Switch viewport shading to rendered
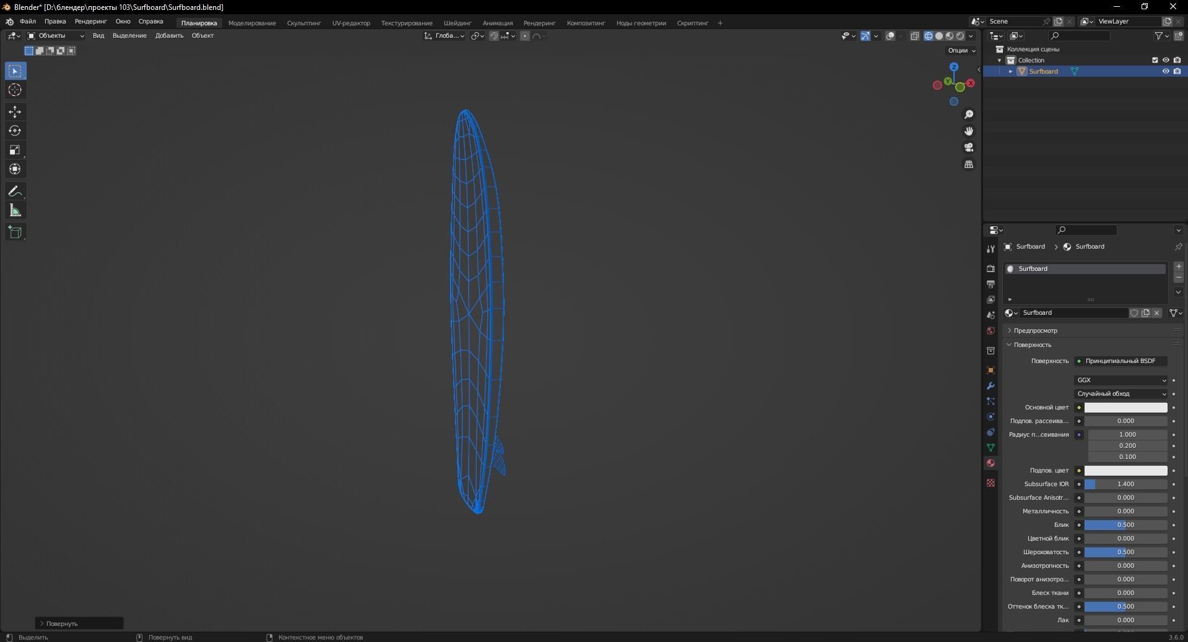 coord(960,36)
